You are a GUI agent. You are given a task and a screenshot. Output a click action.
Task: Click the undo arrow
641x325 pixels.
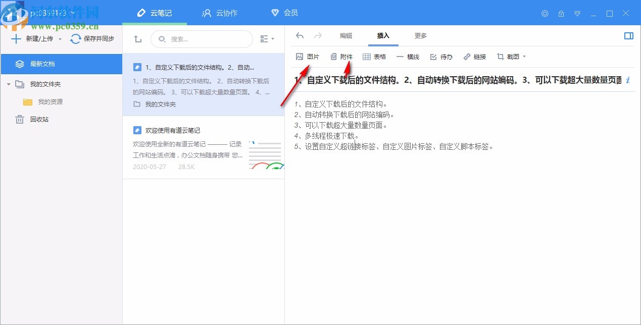click(x=300, y=36)
